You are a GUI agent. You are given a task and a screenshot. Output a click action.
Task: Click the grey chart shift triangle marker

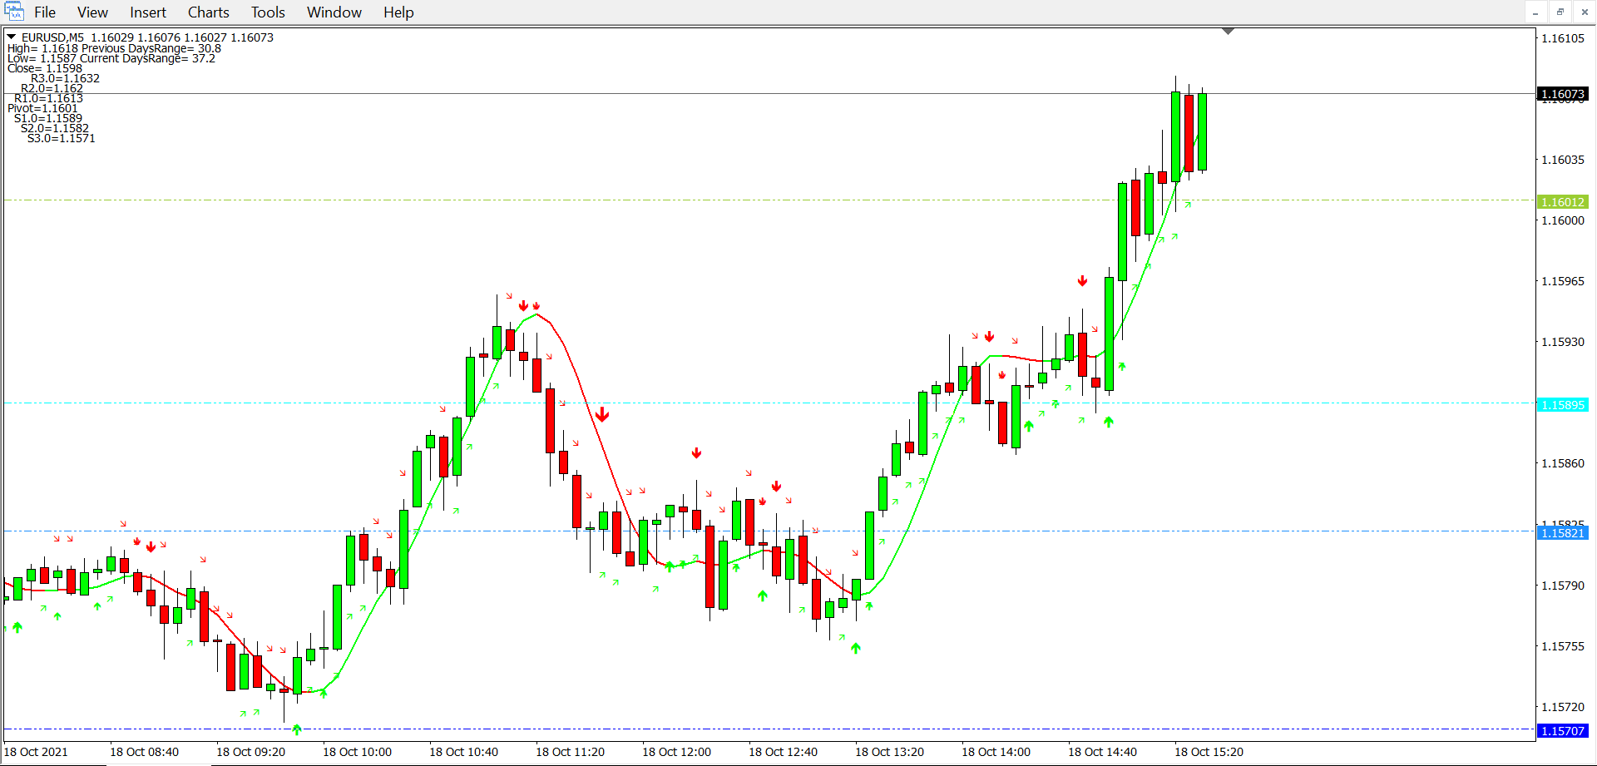pos(1228,32)
